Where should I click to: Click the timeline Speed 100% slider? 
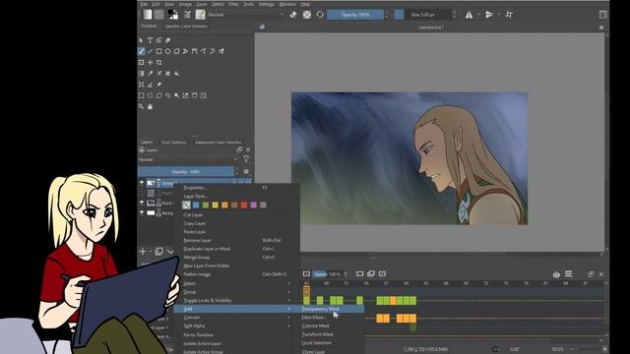point(327,274)
